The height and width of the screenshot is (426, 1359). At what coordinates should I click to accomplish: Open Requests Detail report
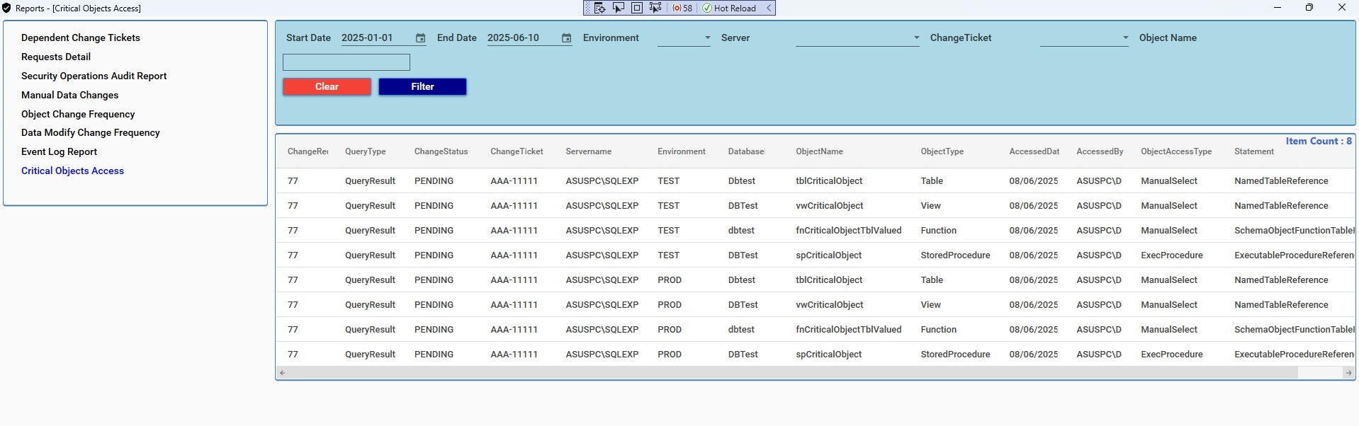[x=56, y=57]
